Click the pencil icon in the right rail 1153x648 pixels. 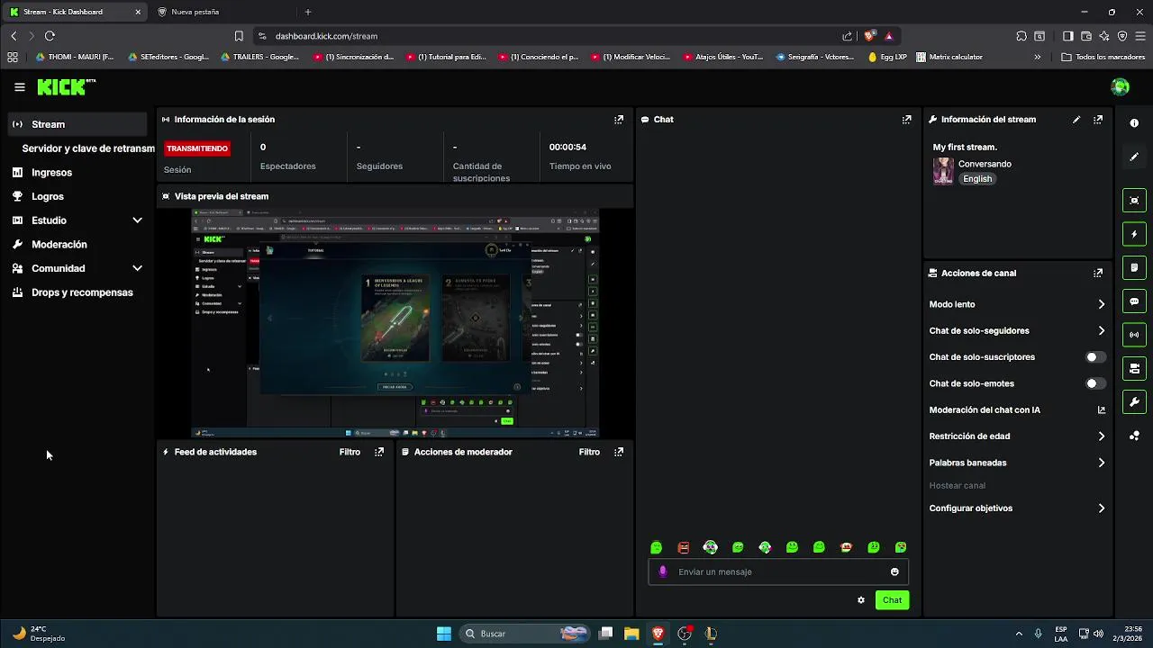(x=1134, y=157)
